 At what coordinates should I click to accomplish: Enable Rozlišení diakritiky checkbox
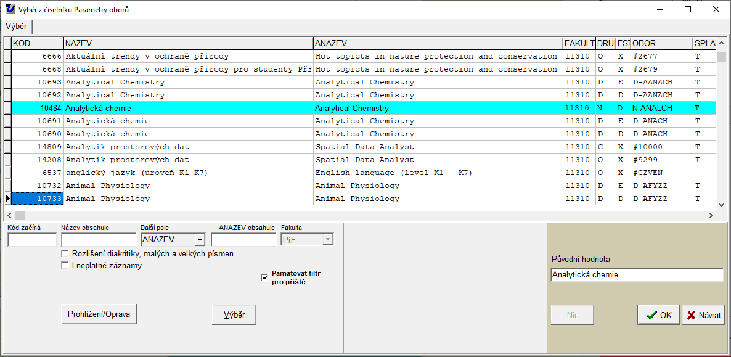point(65,253)
